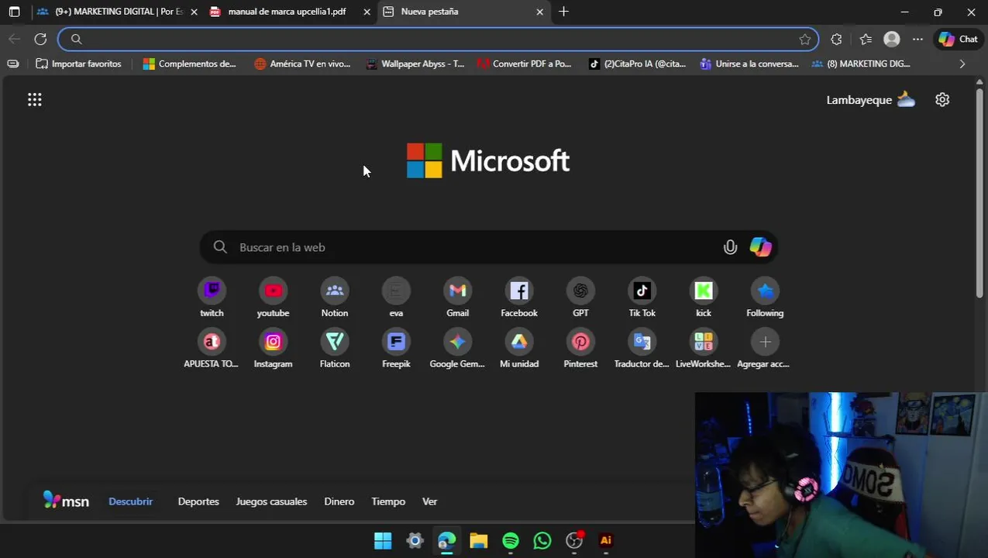
Task: Click the browser extensions puzzle icon
Action: 836,39
